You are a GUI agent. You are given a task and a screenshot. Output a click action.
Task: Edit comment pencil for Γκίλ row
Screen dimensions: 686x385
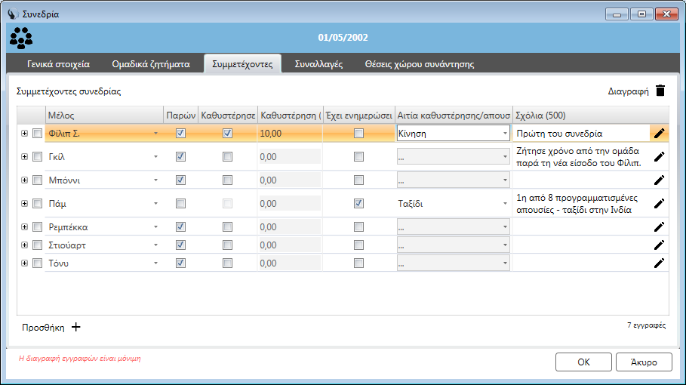click(660, 156)
